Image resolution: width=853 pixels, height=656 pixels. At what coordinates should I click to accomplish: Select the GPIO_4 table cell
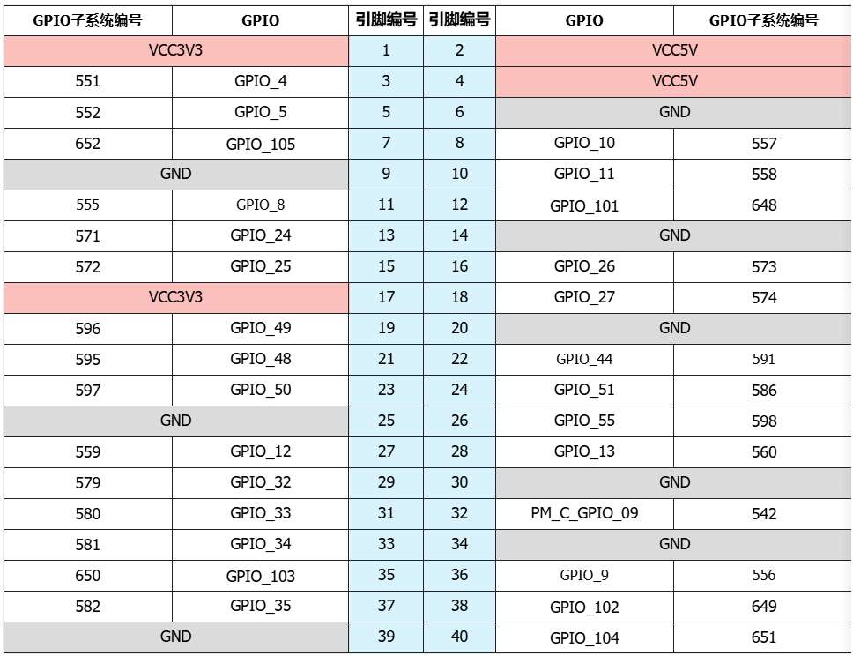pyautogui.click(x=261, y=82)
